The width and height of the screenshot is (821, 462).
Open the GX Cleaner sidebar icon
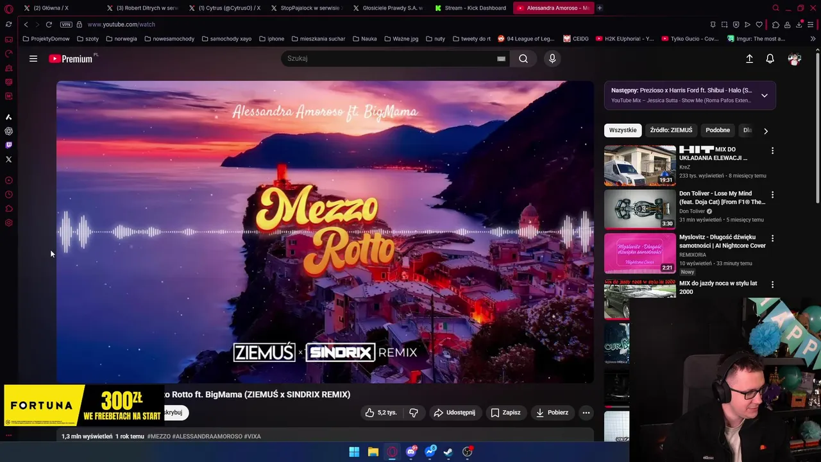point(8,68)
